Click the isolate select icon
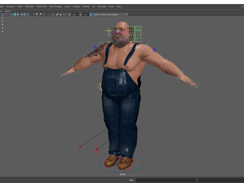244x183 pixels. pyautogui.click(x=52, y=14)
